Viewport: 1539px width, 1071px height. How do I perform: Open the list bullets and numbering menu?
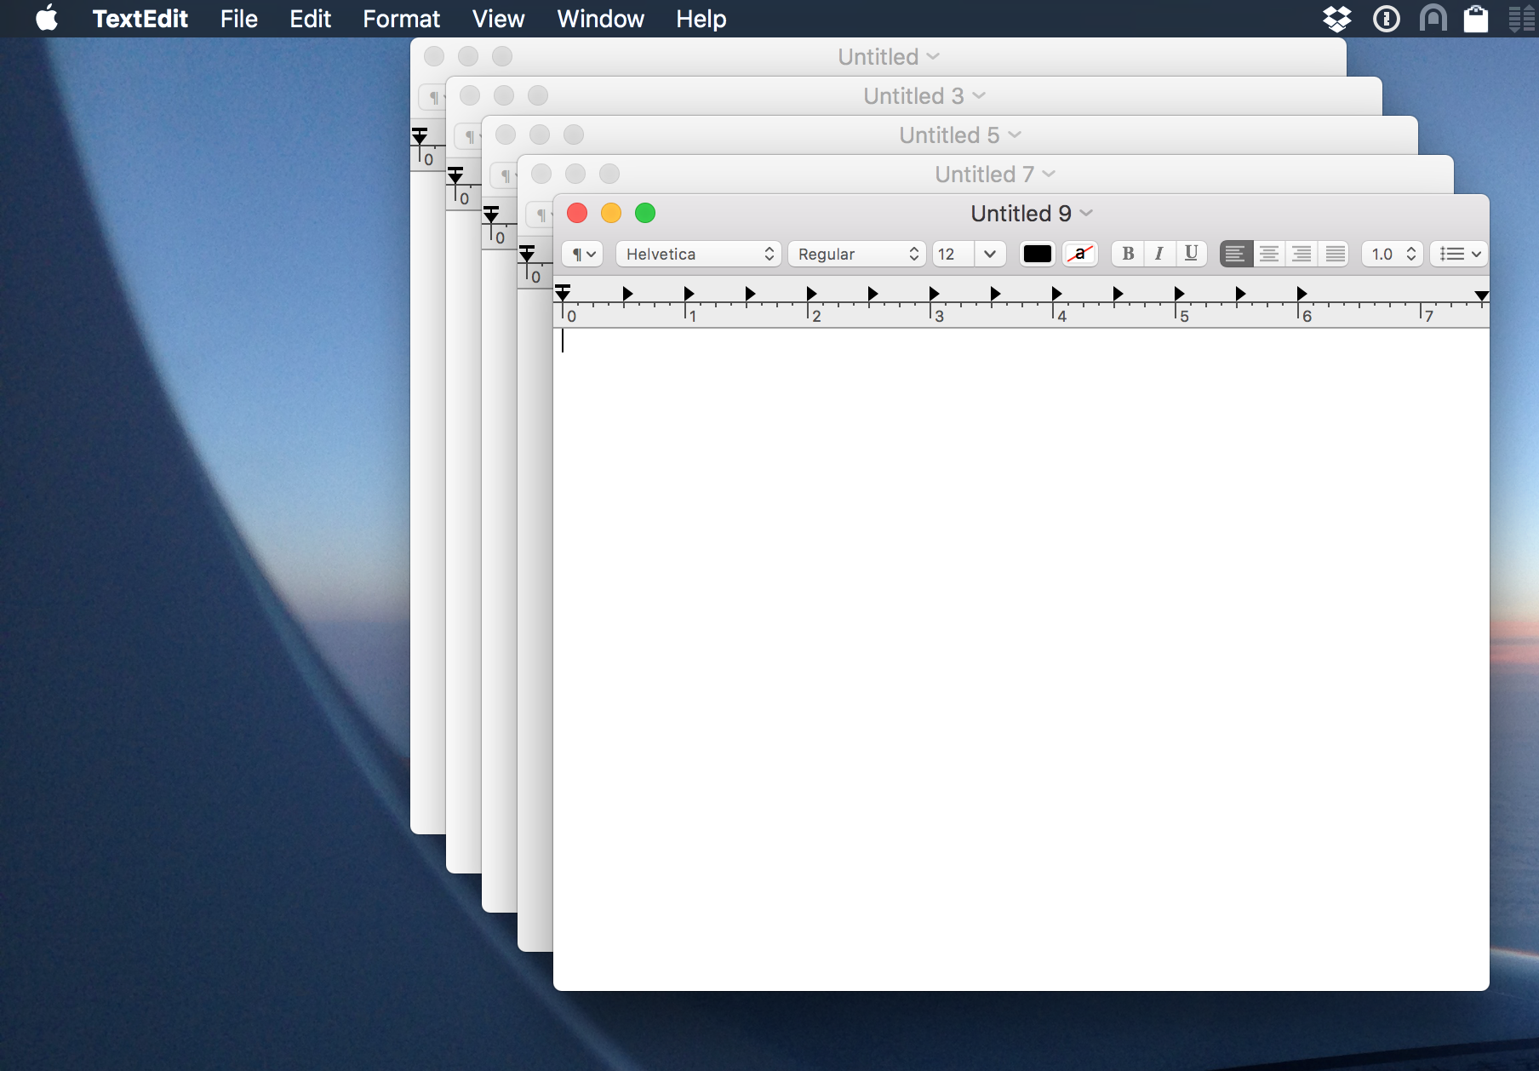click(x=1459, y=254)
